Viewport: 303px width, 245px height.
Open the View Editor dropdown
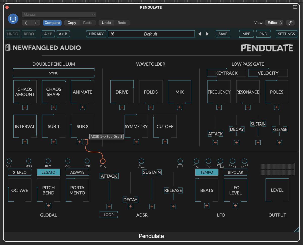point(274,22)
